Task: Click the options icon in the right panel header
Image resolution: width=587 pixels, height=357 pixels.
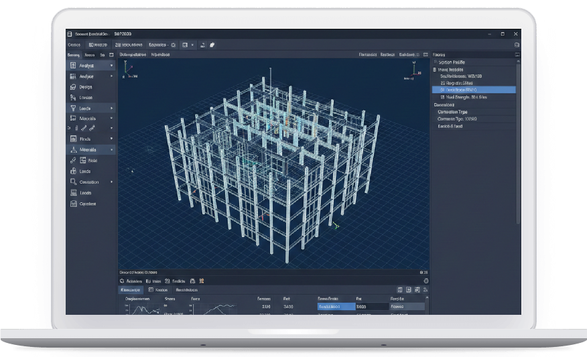Action: click(517, 55)
